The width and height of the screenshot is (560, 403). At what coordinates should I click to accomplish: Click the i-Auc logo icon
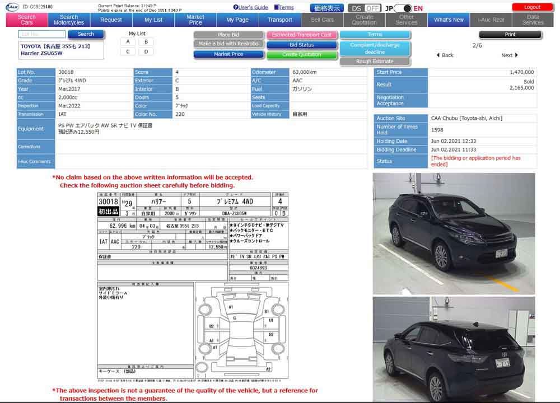pyautogui.click(x=12, y=7)
